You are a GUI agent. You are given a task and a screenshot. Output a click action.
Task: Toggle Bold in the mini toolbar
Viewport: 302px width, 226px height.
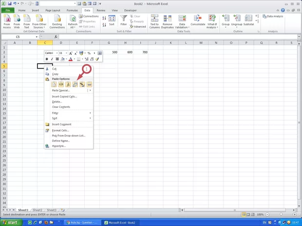pyautogui.click(x=47, y=59)
